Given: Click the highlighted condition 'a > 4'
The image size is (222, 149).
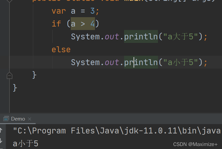Looking at the screenshot, I should pyautogui.click(x=83, y=24).
